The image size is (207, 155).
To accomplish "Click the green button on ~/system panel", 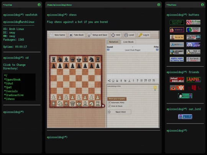I will 39,5.
